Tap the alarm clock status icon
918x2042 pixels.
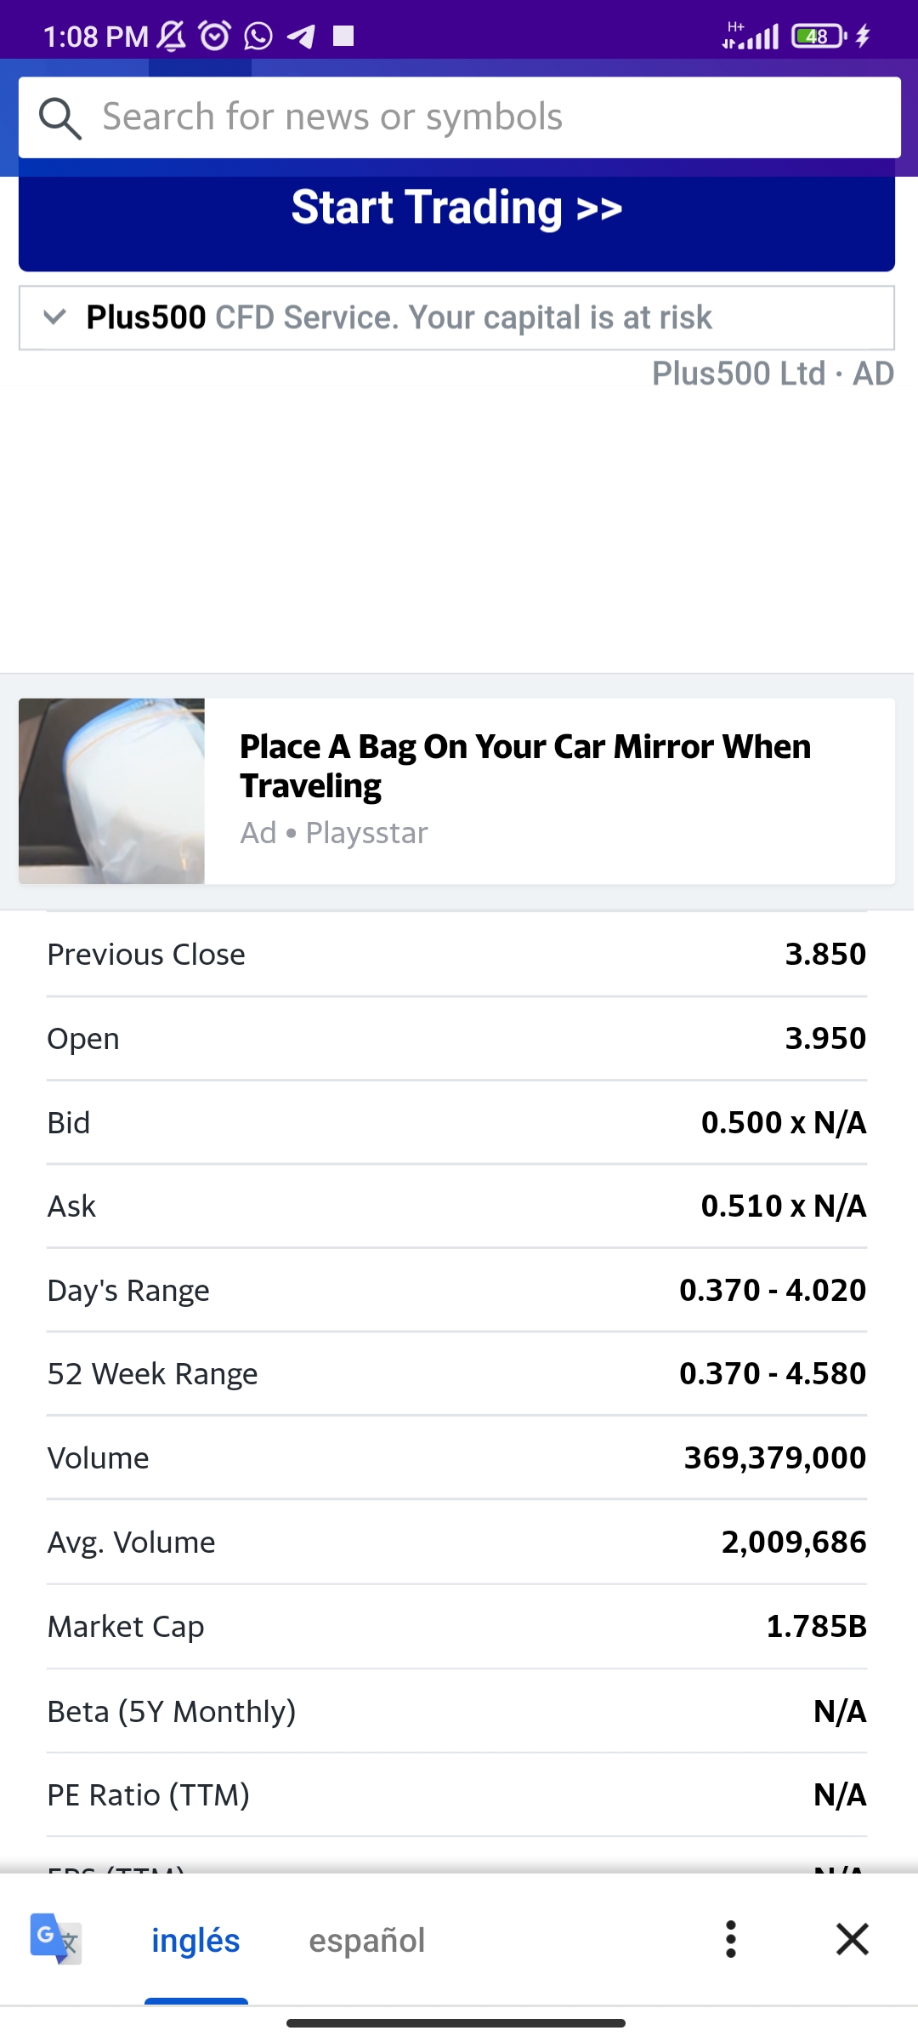point(214,36)
